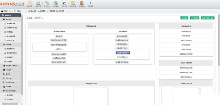The image size is (220, 105).
Task: Tick the 更新栏目导航 checkbox
Action: point(127,57)
